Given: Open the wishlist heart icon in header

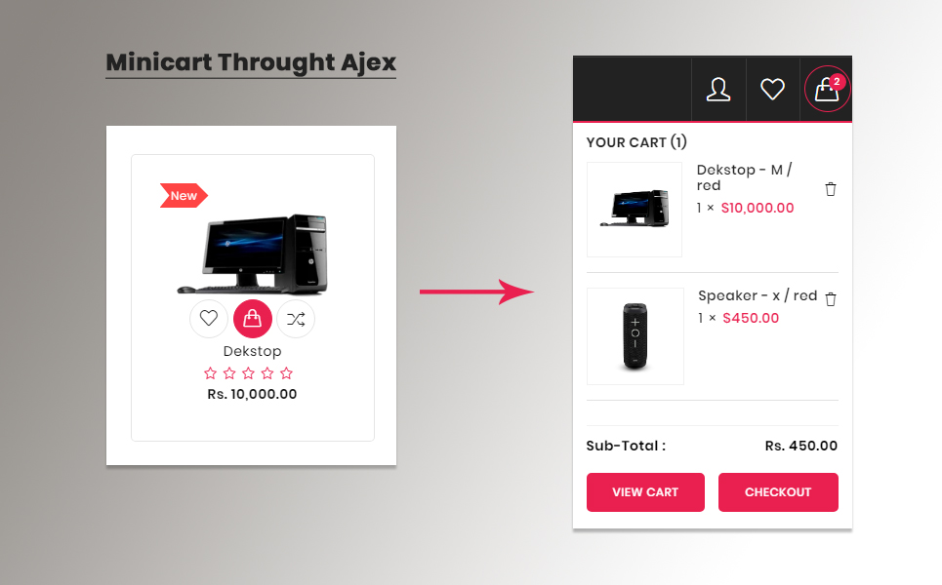Looking at the screenshot, I should coord(772,90).
